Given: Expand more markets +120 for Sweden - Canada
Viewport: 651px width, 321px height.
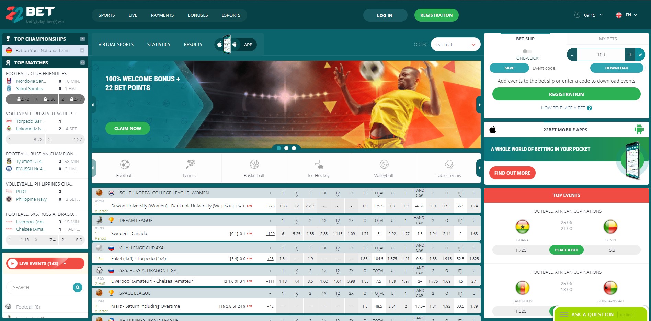Looking at the screenshot, I should (x=270, y=234).
